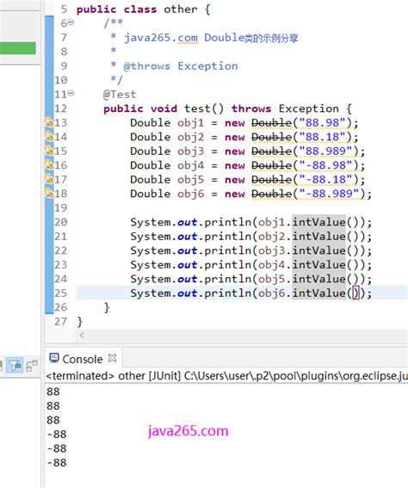The height and width of the screenshot is (488, 408).
Task: Click the warning marker on line 14
Action: [49, 136]
